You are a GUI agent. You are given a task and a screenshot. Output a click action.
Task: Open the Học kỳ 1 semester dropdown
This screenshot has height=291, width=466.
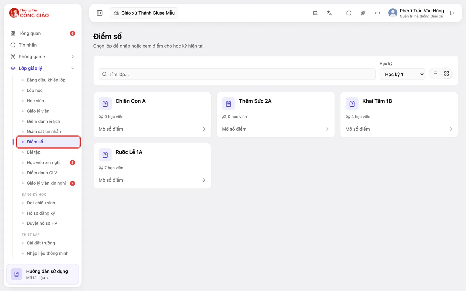pos(402,74)
